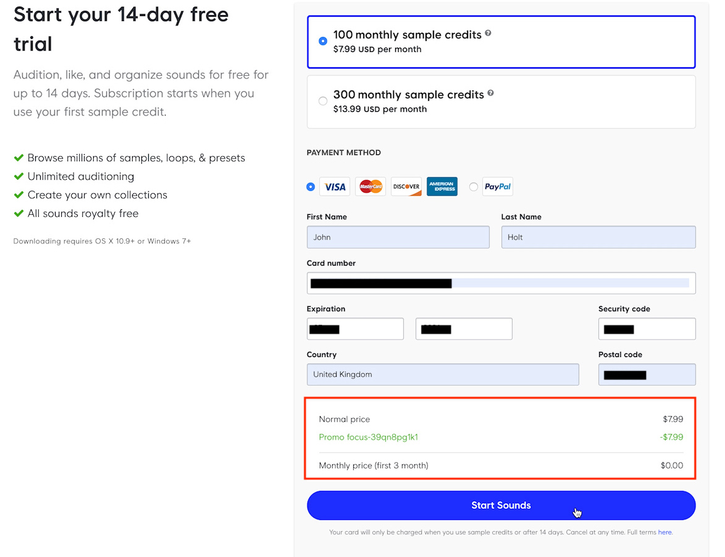The width and height of the screenshot is (725, 557).
Task: Click the MasterCard logo
Action: 371,186
